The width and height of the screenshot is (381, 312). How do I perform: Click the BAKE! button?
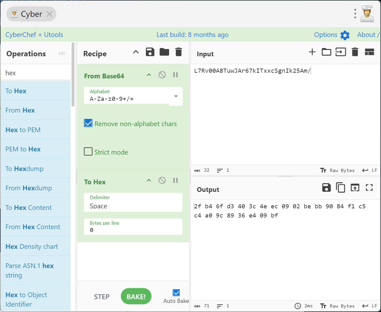coord(136,297)
